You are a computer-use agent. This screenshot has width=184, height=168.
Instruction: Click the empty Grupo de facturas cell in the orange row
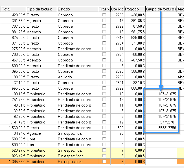pos(161,162)
